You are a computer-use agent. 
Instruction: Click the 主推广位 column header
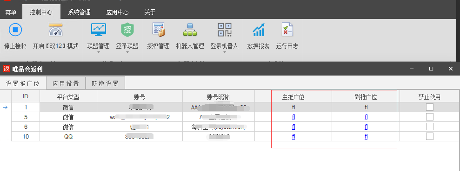coord(293,97)
